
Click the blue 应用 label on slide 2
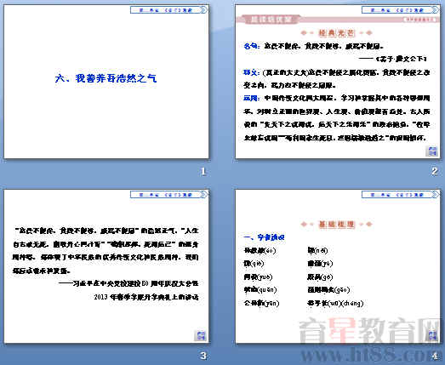[252, 98]
